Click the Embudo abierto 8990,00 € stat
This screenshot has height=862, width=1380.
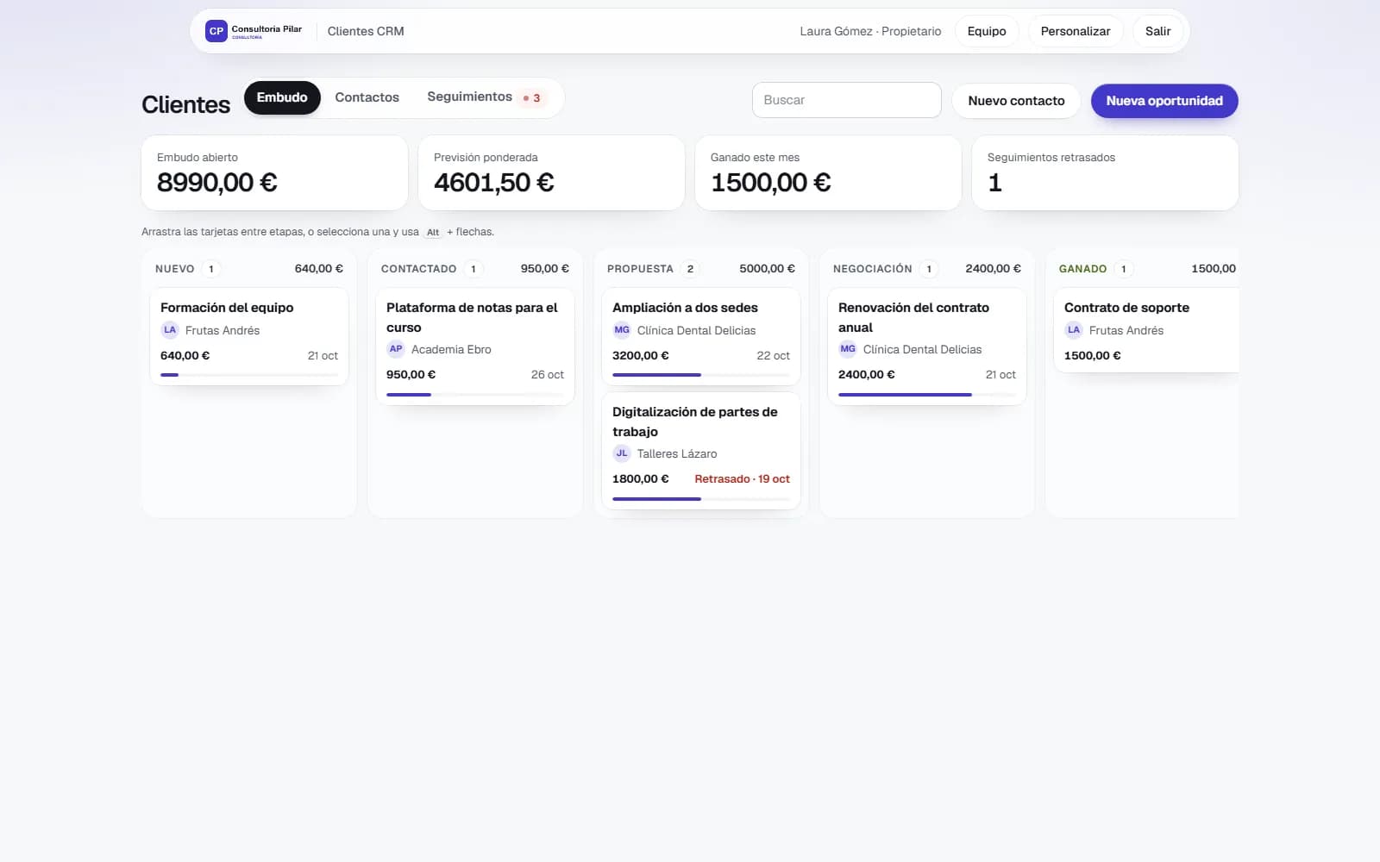click(x=274, y=172)
